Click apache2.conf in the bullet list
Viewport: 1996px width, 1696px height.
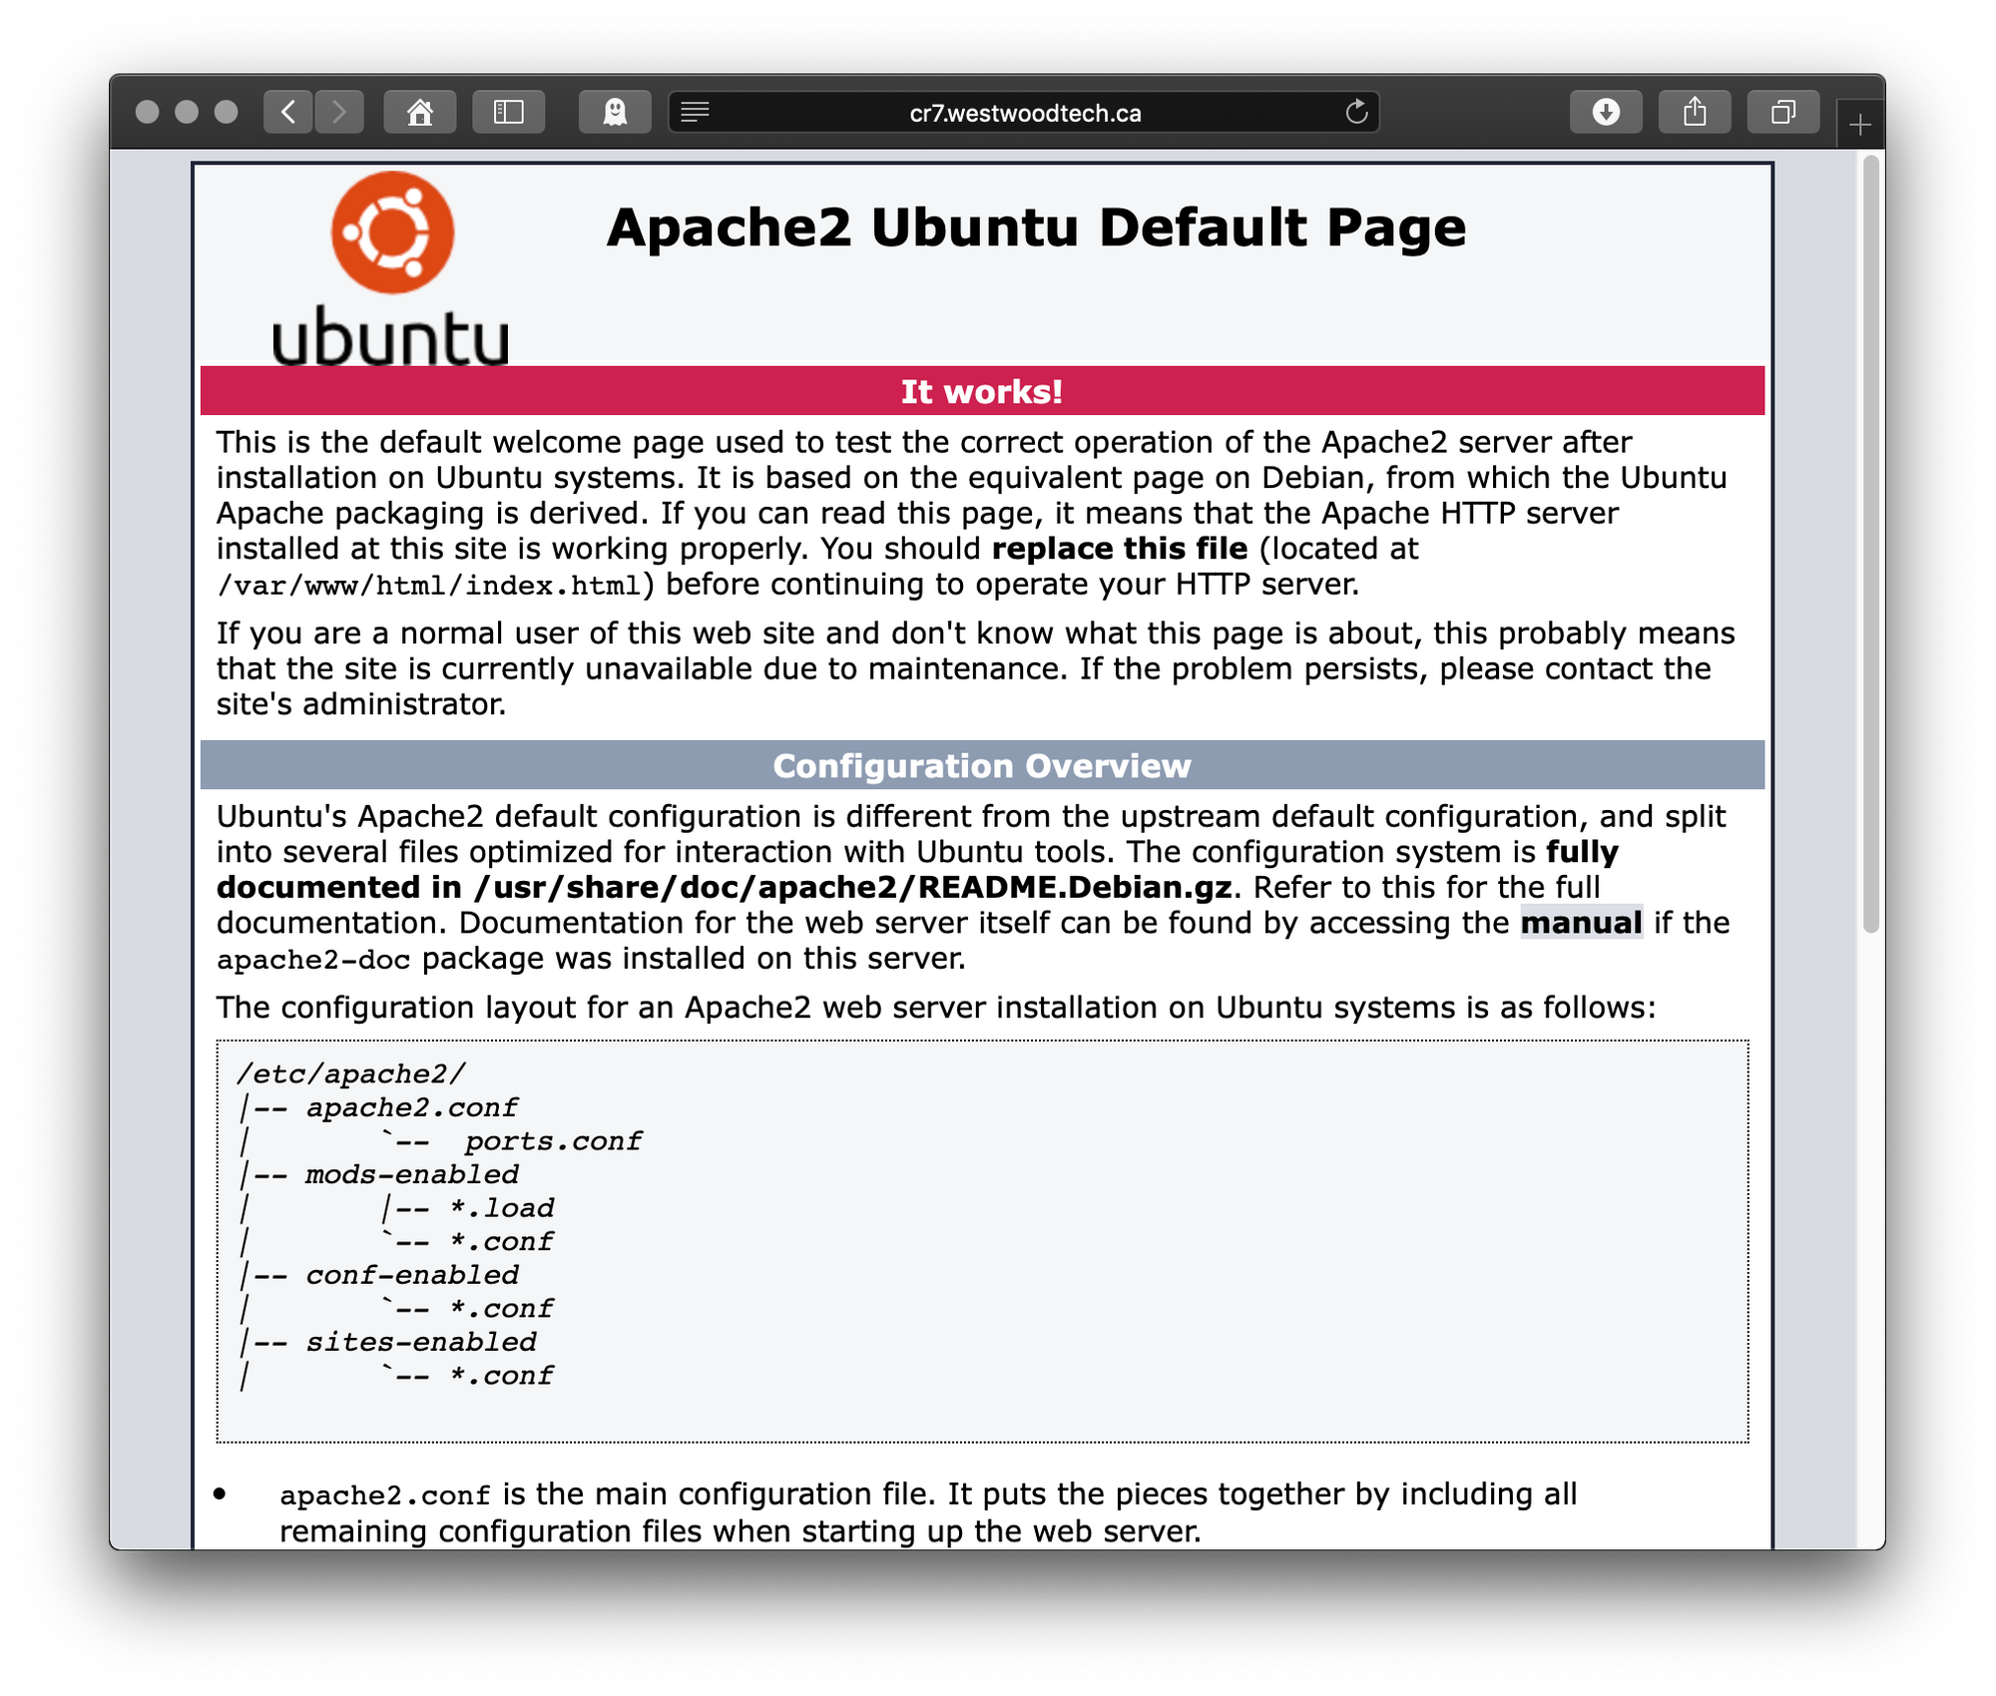click(x=385, y=1495)
